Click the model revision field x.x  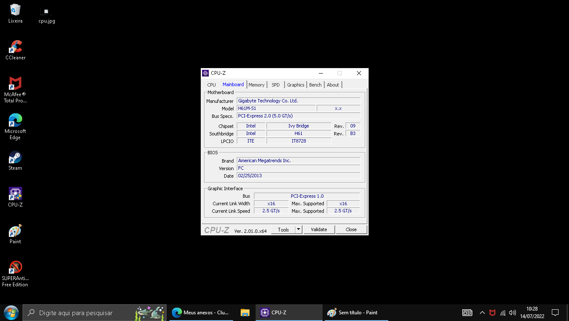[338, 108]
